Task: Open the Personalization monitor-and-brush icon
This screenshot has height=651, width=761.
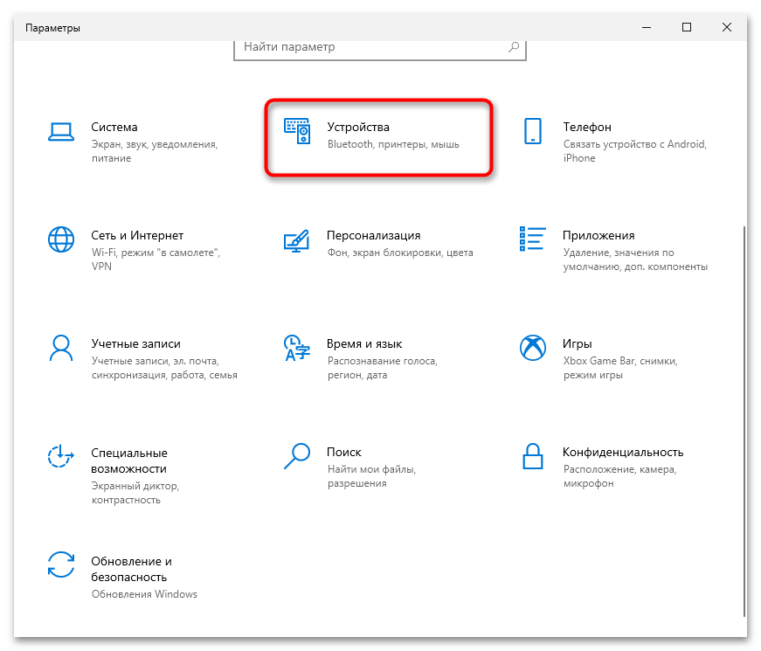Action: pyautogui.click(x=296, y=241)
